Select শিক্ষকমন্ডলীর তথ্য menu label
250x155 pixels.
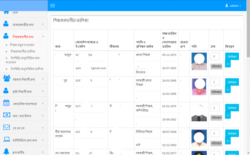tap(23, 37)
